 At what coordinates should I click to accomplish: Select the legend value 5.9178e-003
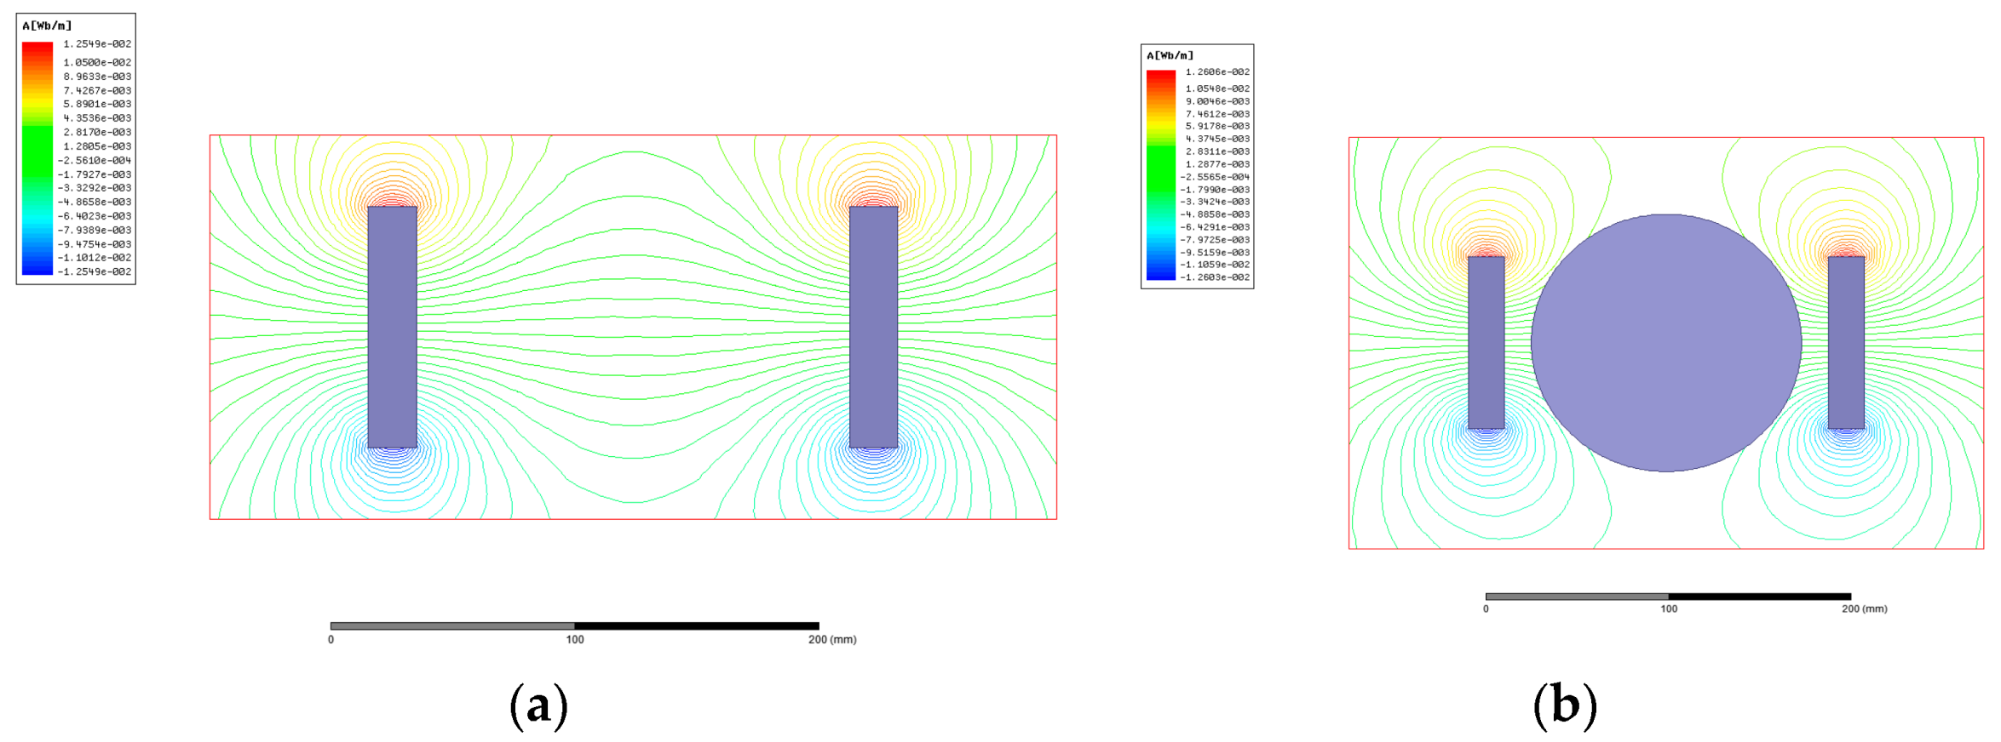(1217, 126)
